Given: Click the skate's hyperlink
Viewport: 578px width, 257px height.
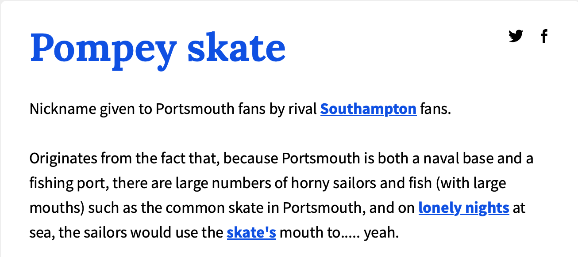Looking at the screenshot, I should (x=251, y=232).
